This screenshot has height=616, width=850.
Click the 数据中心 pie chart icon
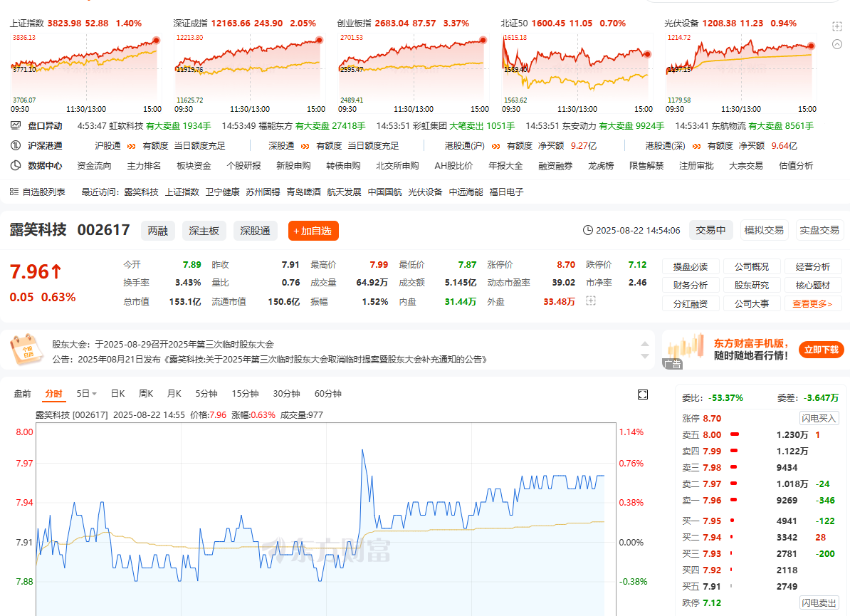16,165
